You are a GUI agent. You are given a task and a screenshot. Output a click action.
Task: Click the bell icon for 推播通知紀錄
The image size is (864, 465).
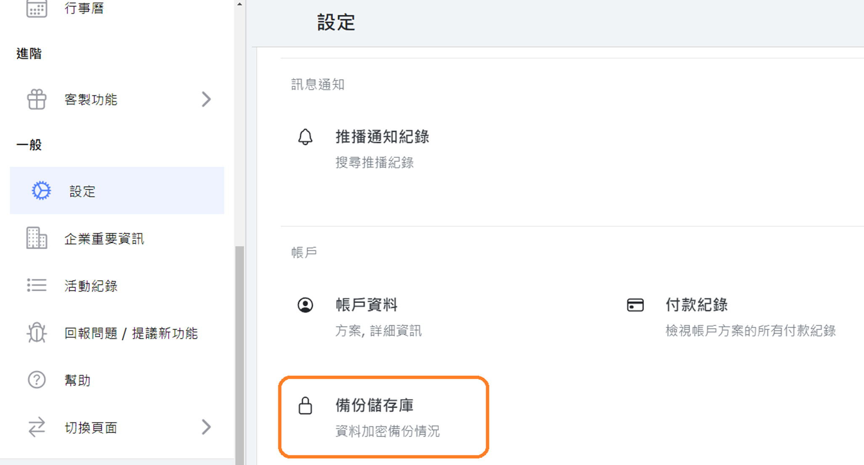[305, 137]
